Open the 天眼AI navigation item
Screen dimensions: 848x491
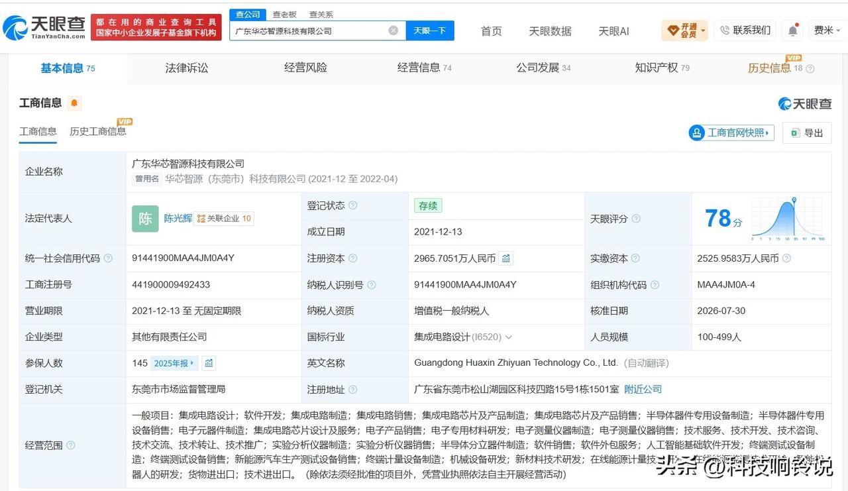[x=613, y=30]
